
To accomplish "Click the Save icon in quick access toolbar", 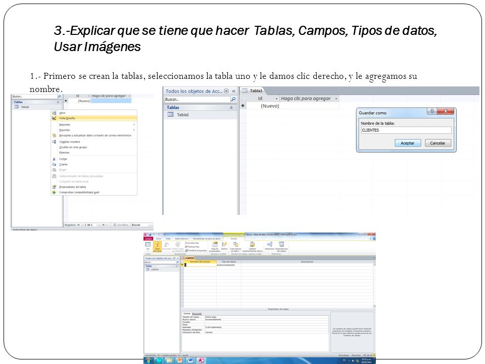I will pyautogui.click(x=150, y=234).
